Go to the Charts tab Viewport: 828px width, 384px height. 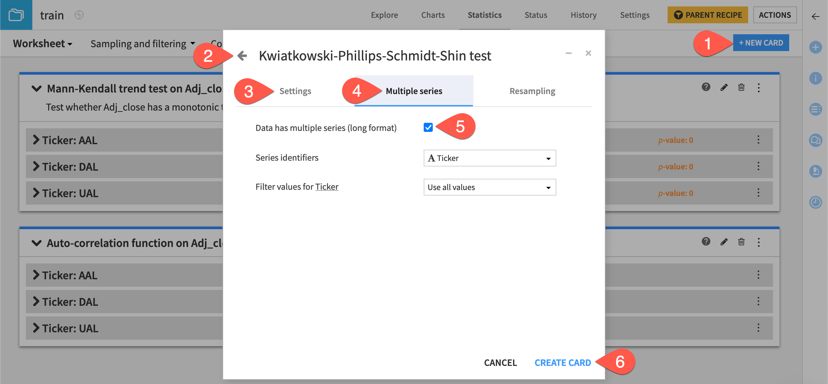[433, 15]
